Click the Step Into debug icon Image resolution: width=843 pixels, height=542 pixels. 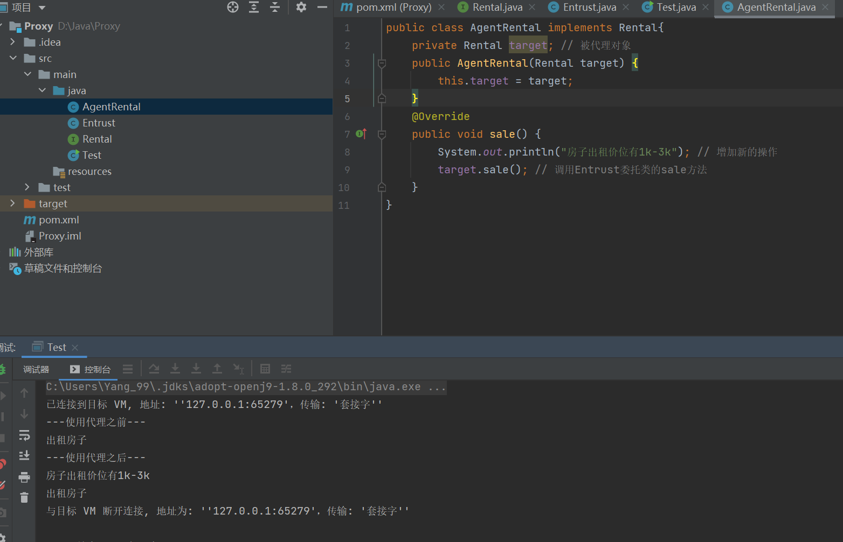click(x=175, y=369)
